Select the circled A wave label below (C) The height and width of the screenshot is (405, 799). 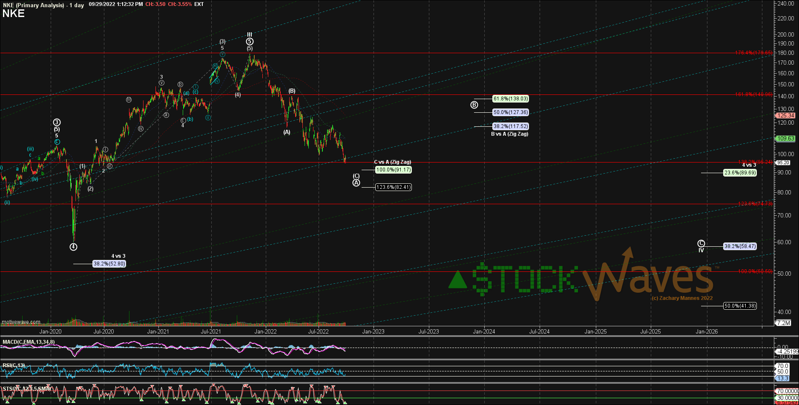tap(356, 183)
